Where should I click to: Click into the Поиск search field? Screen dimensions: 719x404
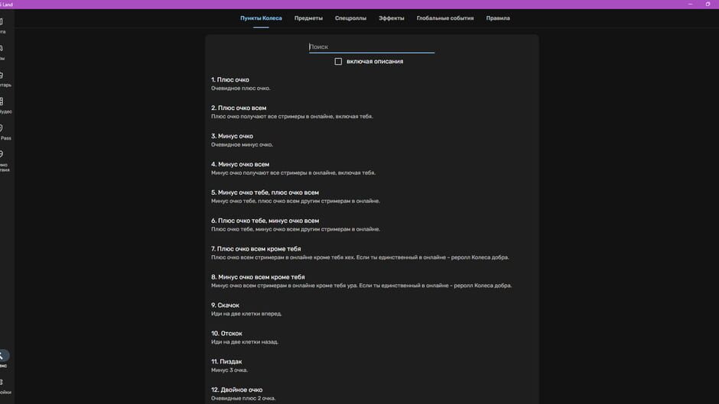[x=372, y=47]
